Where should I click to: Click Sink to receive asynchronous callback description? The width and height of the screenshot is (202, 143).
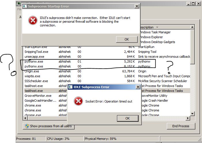coord(164,57)
